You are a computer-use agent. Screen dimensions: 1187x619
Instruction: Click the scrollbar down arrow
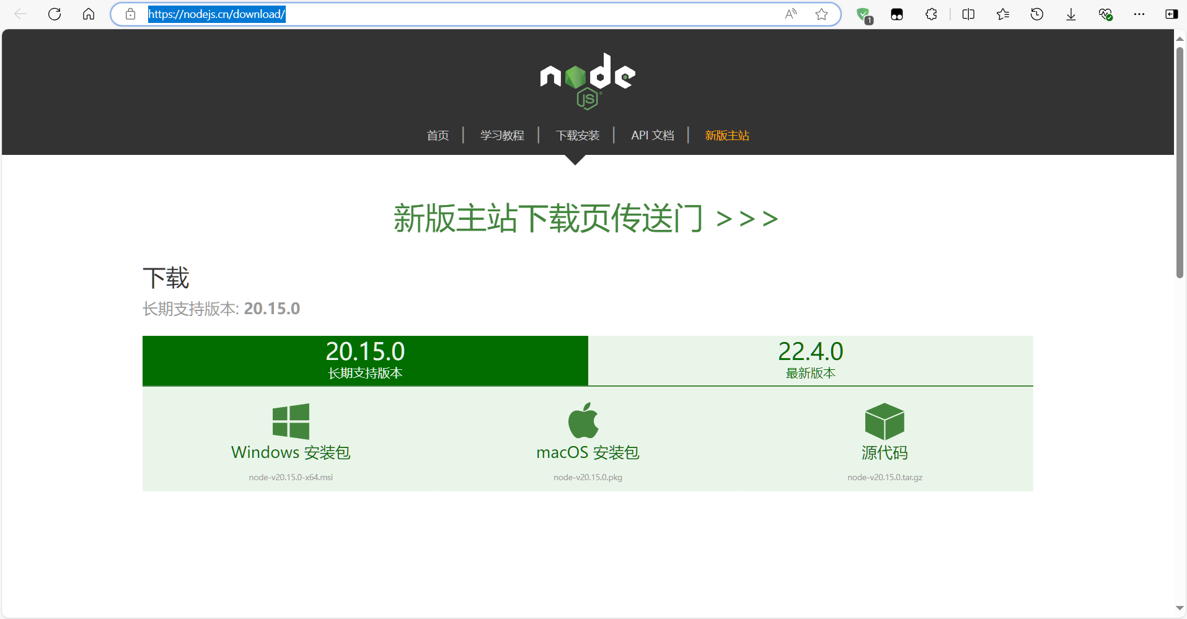point(1180,608)
